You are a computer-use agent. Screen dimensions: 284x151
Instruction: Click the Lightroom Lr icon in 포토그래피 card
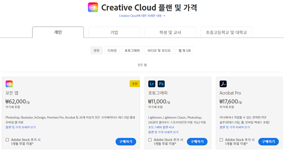[x=152, y=84]
